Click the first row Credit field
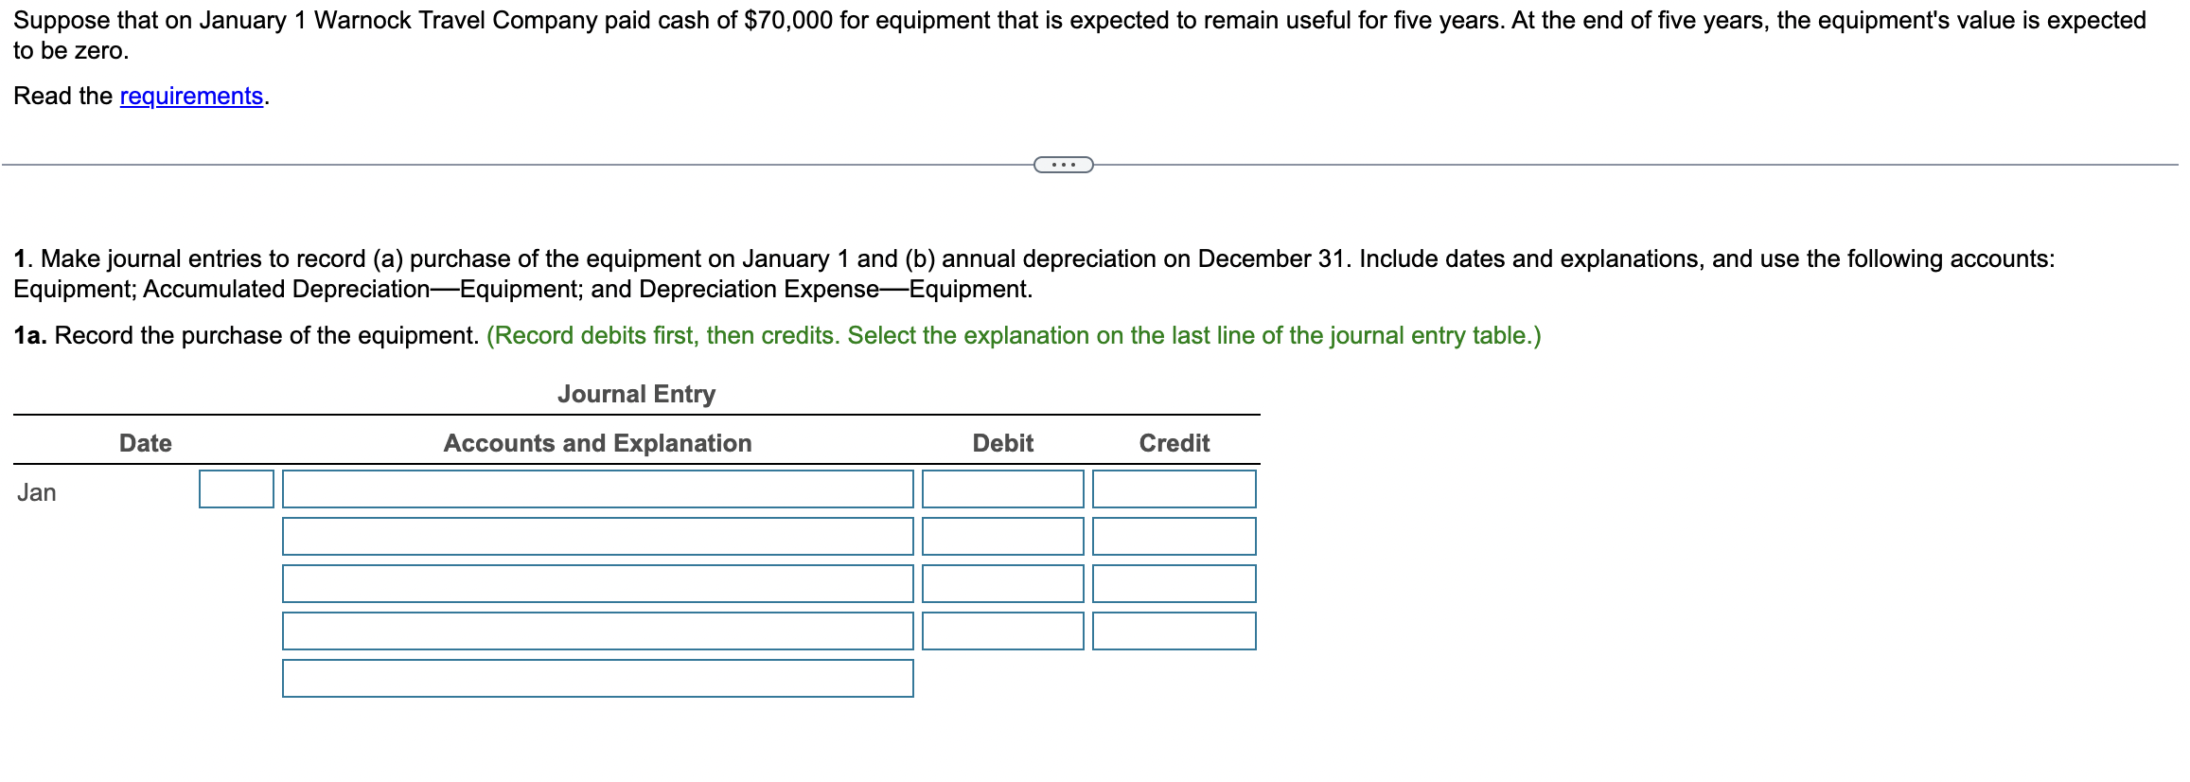The height and width of the screenshot is (782, 2190). 1174,489
